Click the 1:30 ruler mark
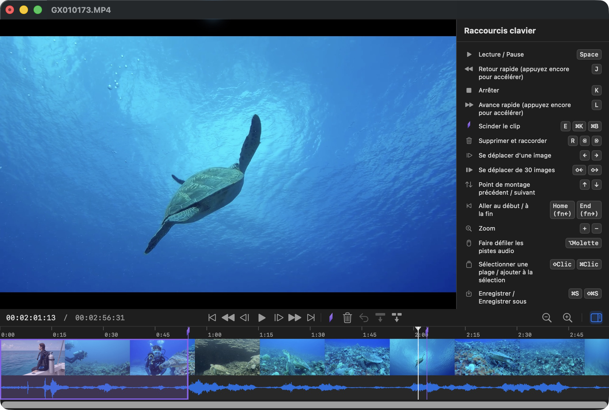 click(x=318, y=335)
